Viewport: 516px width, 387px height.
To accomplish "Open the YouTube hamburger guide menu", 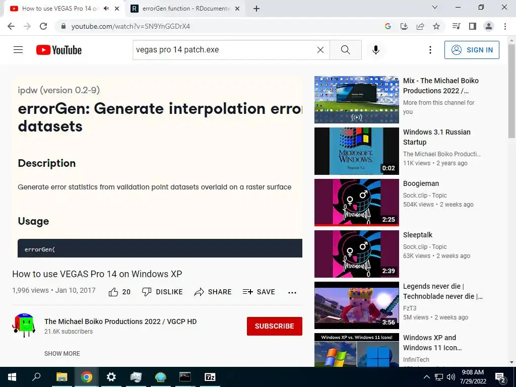I will 18,50.
